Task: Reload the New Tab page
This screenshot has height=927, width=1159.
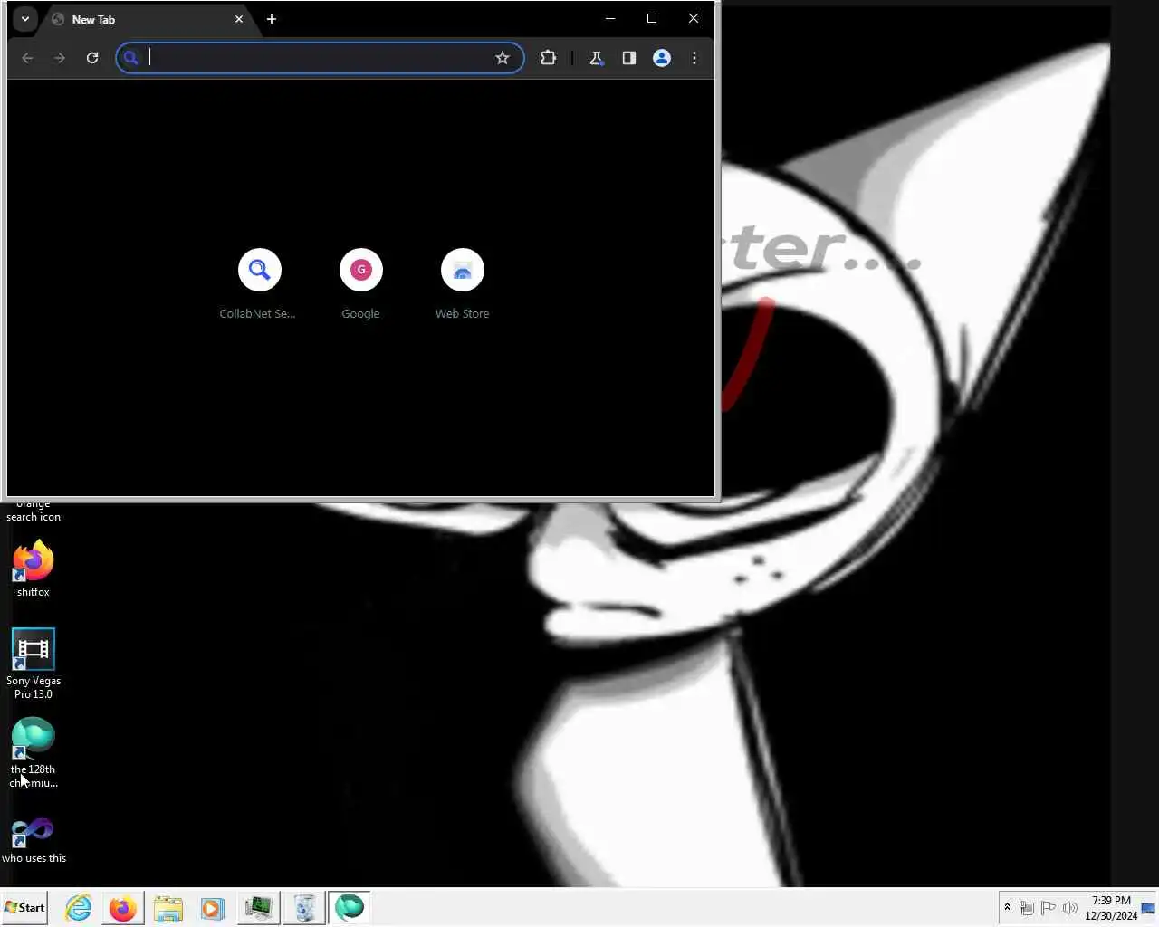Action: click(92, 58)
